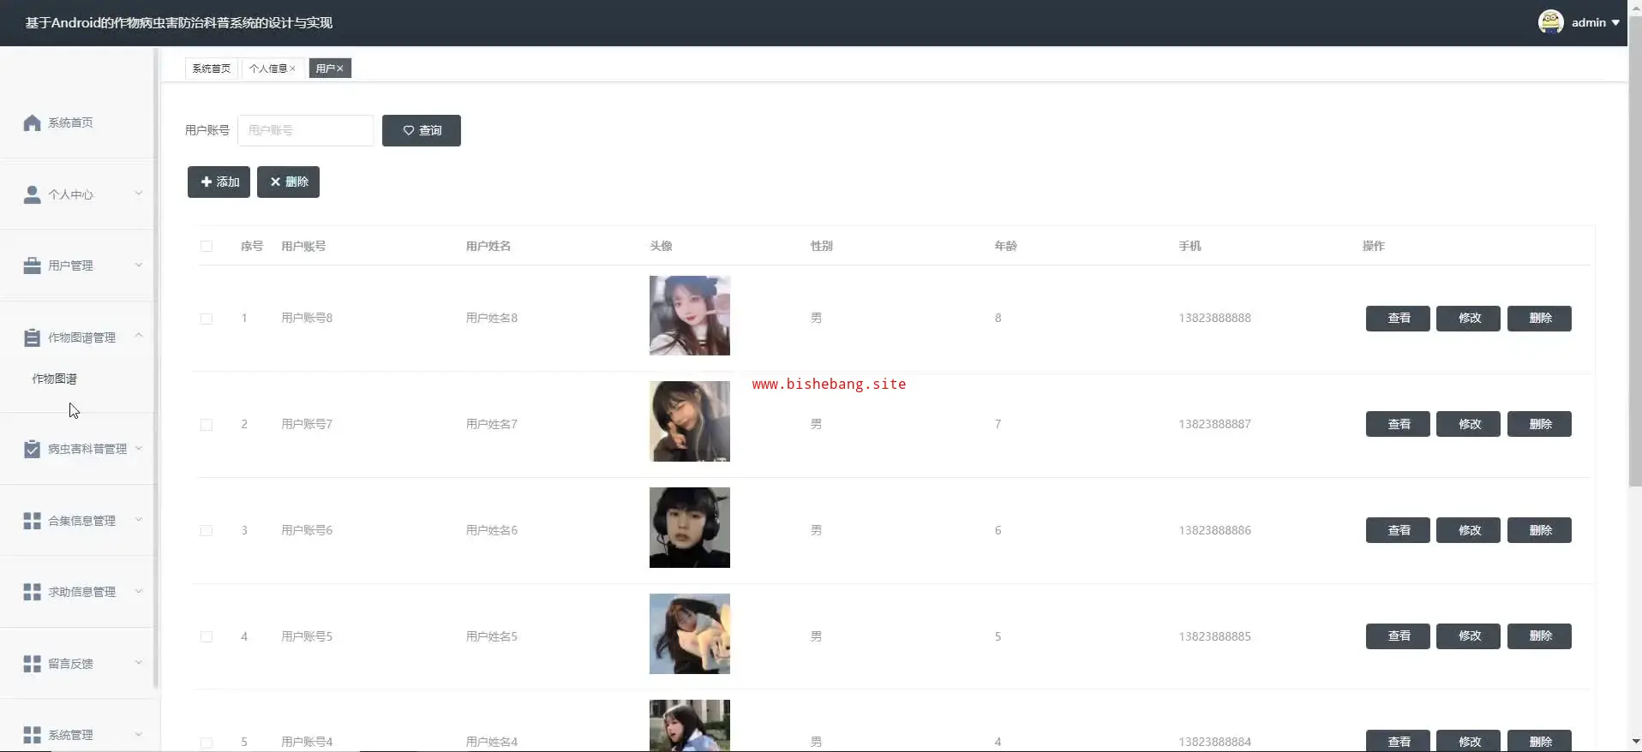Click the admin avatar icon

click(1550, 22)
